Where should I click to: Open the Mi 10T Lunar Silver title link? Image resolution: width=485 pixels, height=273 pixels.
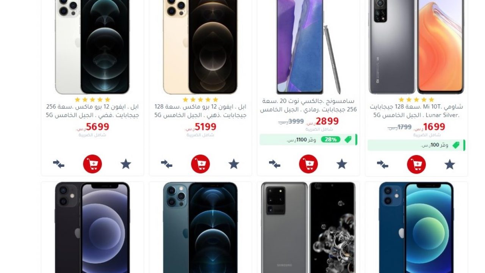click(x=416, y=111)
